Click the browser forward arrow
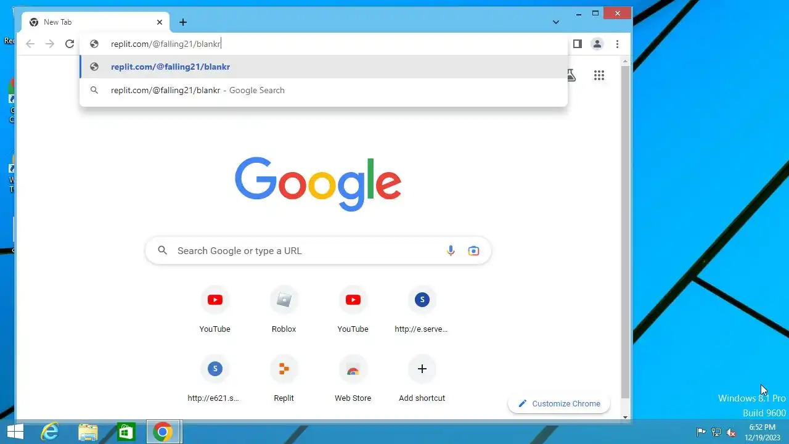The image size is (789, 444). coord(50,44)
